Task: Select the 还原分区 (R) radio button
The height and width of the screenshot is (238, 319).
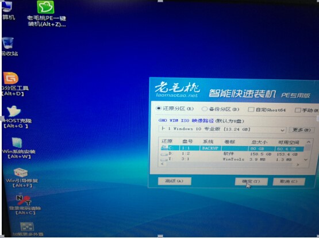Action: pyautogui.click(x=159, y=108)
